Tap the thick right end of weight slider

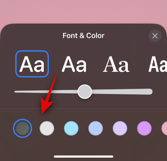(149, 92)
